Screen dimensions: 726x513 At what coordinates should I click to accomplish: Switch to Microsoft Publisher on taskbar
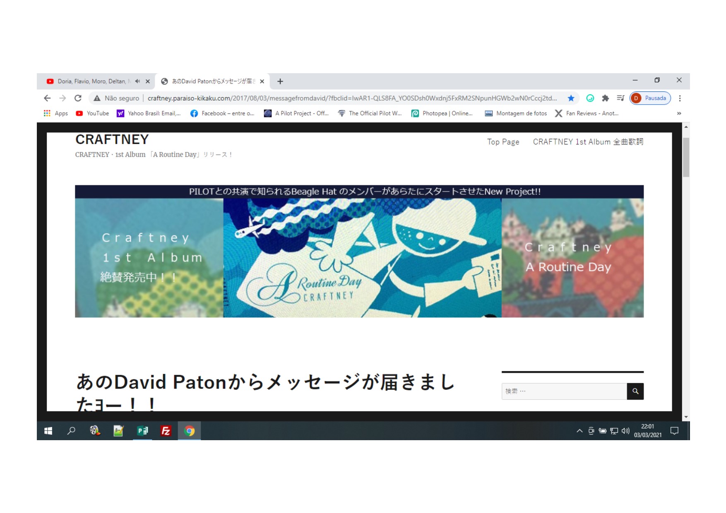coord(142,431)
